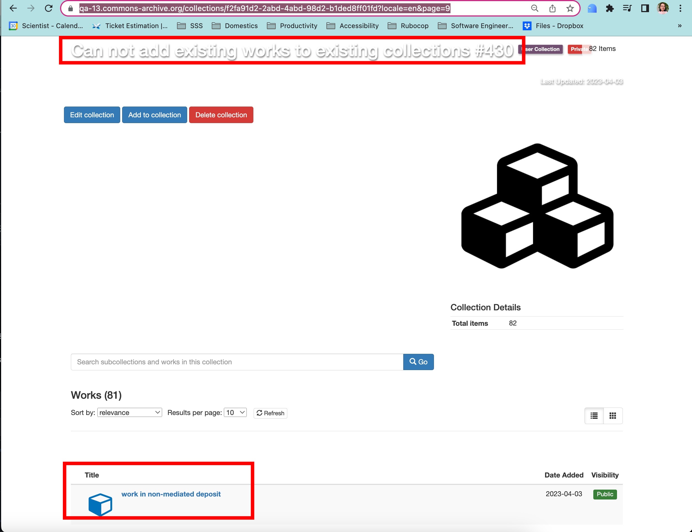Switch to grid view for works
Image resolution: width=692 pixels, height=532 pixels.
[x=613, y=416]
